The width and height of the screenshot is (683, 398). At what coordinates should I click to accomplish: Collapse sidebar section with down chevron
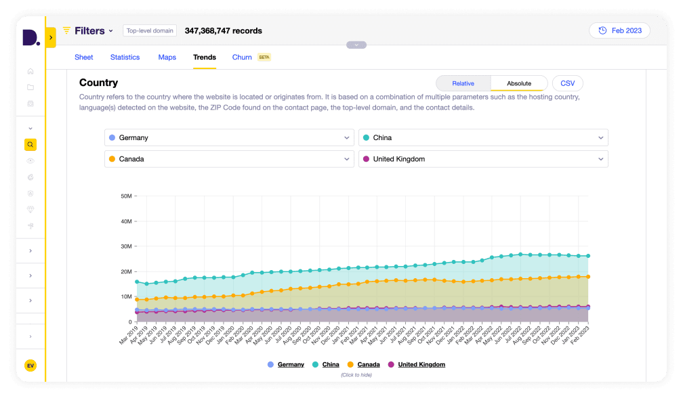[x=30, y=129]
